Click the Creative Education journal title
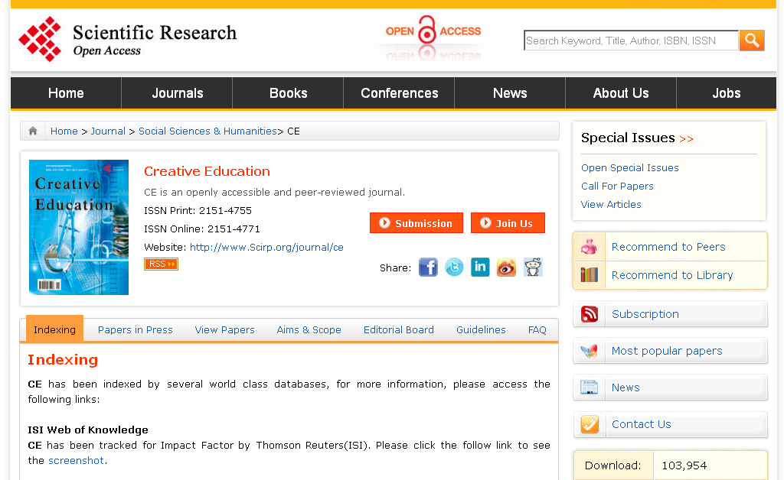The image size is (784, 480). coord(207,171)
